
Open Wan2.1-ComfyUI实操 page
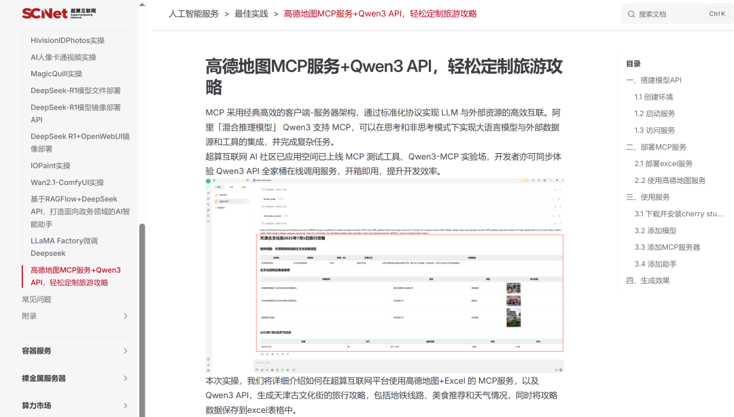[67, 182]
